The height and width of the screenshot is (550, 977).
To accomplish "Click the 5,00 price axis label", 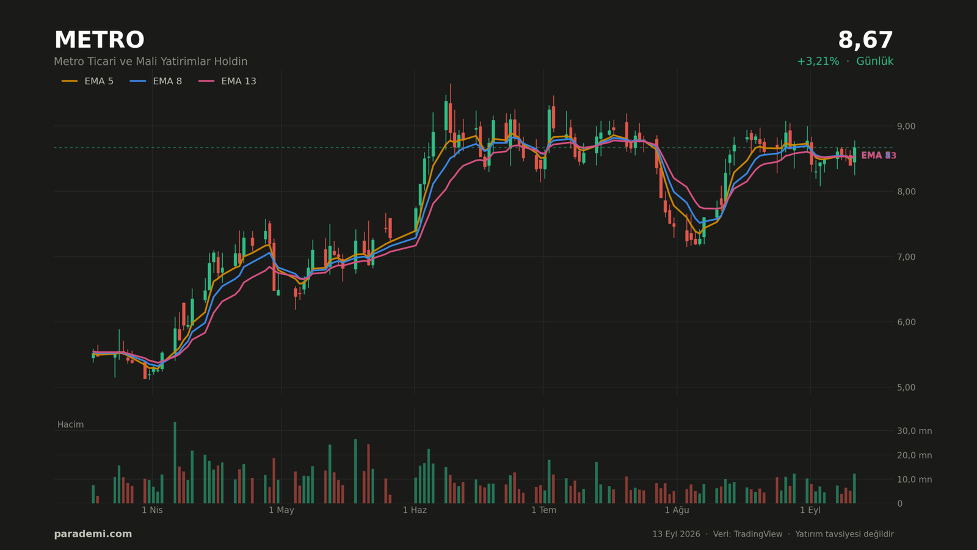I will coord(906,387).
